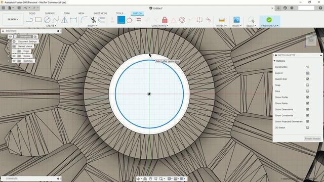Click Look At in navigation bar
This screenshot has width=324, height=182.
point(145,178)
